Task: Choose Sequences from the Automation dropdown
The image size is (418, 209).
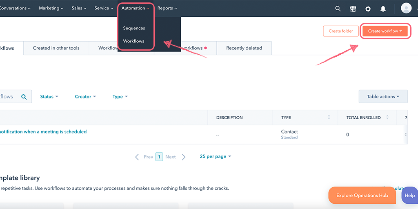Action: point(134,28)
